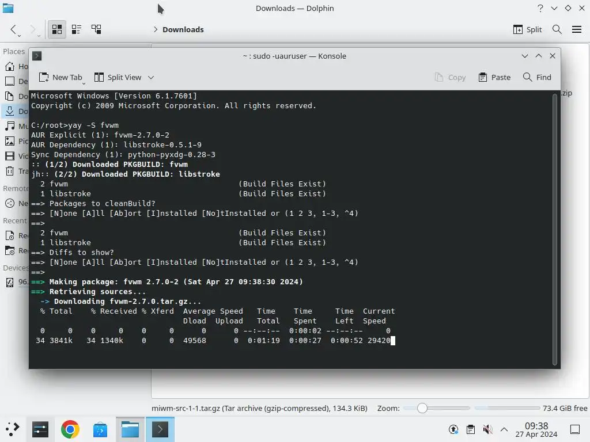Switch Dolphin to Compact view mode
Image resolution: width=590 pixels, height=442 pixels.
click(77, 29)
